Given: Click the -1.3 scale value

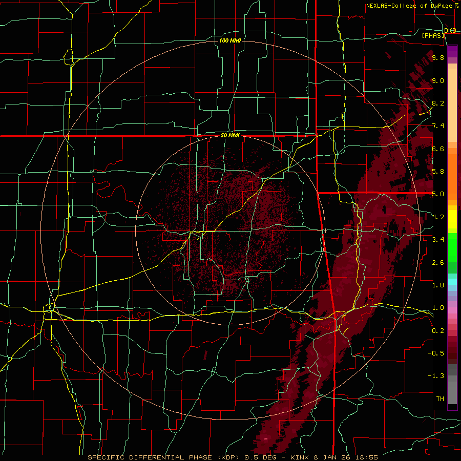Looking at the screenshot, I should click(x=436, y=376).
